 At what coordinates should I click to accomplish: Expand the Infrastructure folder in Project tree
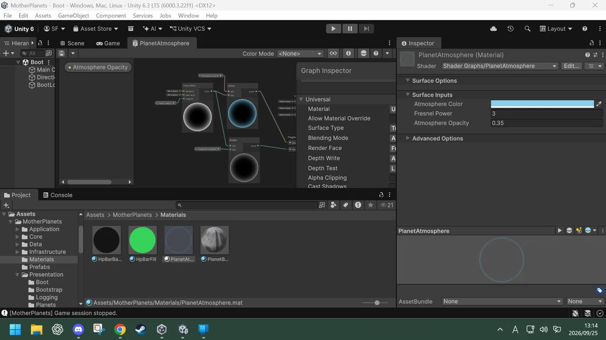[18, 252]
